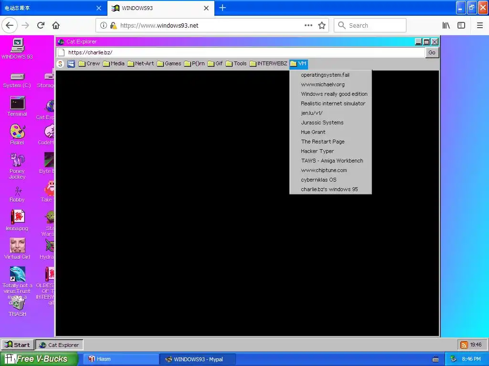Image resolution: width=489 pixels, height=366 pixels.
Task: Open the WINDOWS 93 computer desktop icon
Action: 17,49
